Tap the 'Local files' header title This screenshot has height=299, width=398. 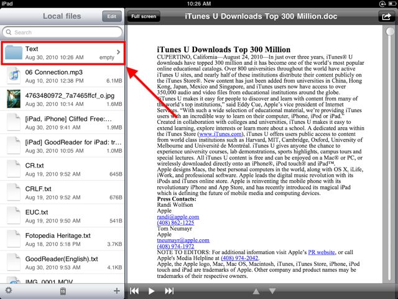tap(62, 16)
